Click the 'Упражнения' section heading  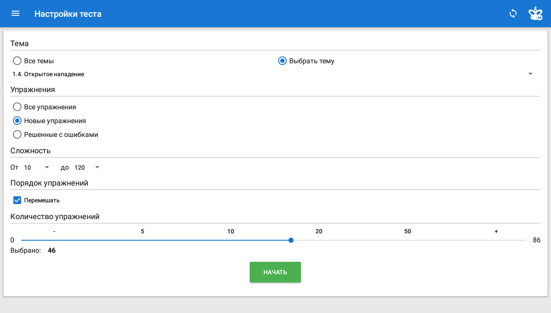point(33,90)
